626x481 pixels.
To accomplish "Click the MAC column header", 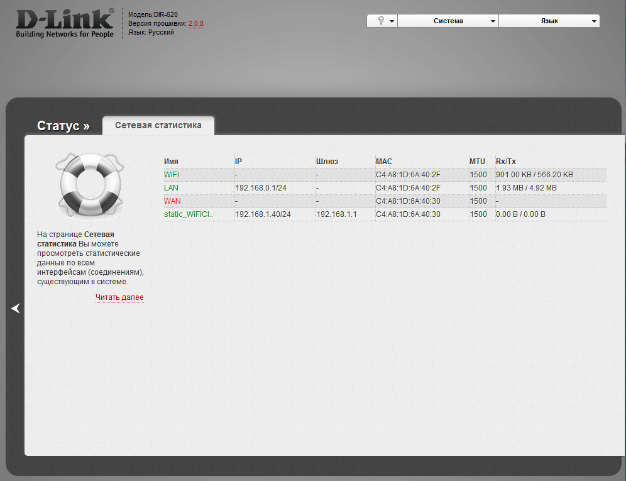I will 383,162.
